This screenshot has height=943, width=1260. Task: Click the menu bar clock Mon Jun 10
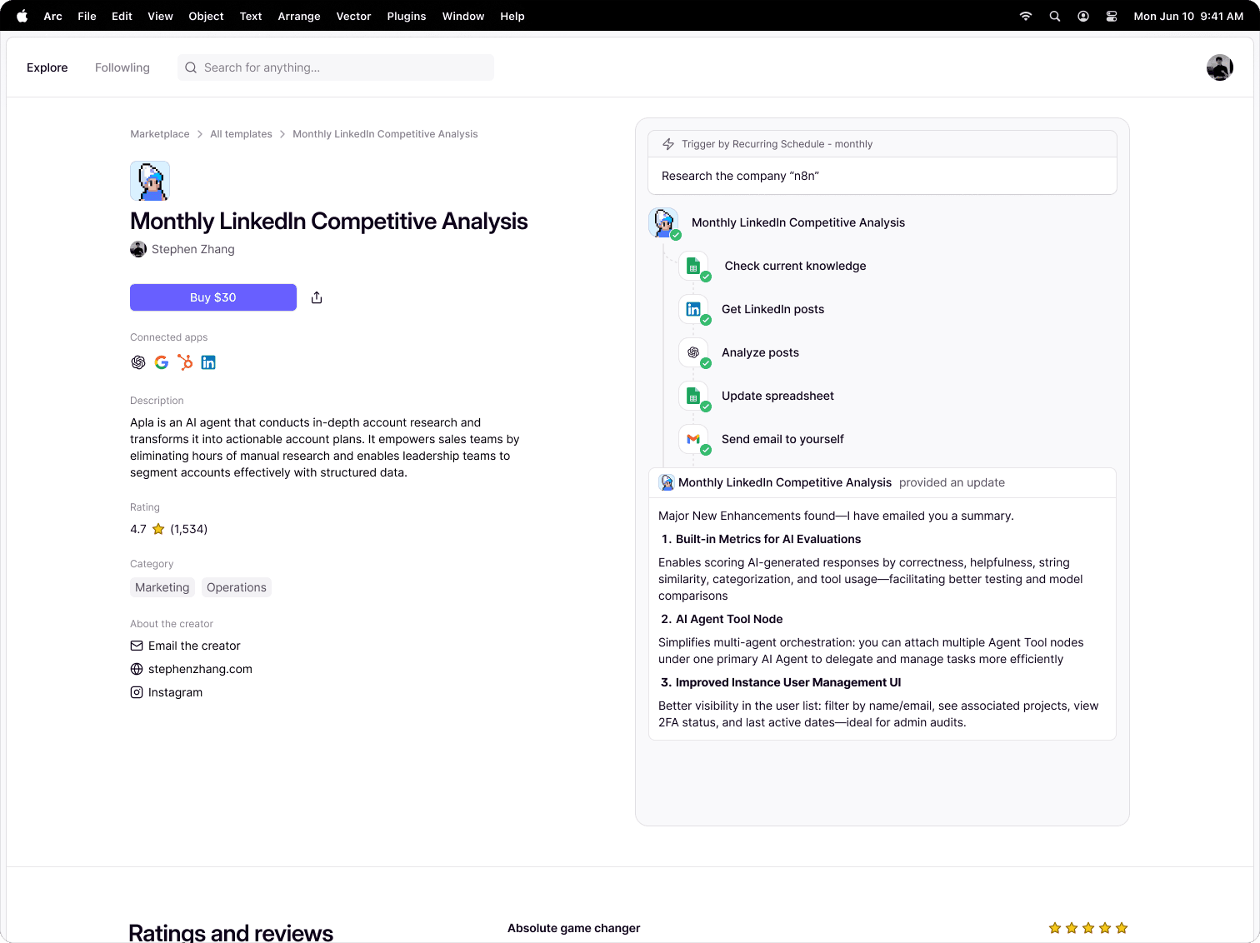1188,16
